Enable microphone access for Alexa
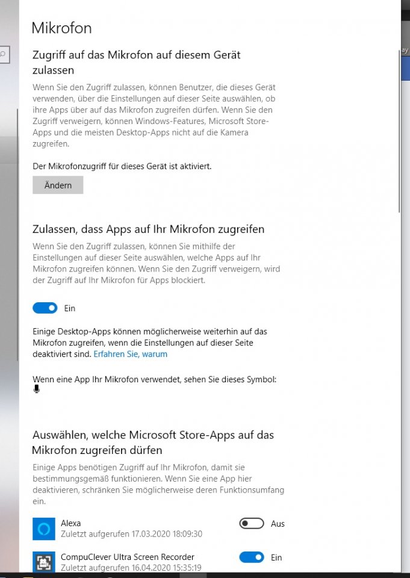The height and width of the screenshot is (578, 410). [252, 524]
